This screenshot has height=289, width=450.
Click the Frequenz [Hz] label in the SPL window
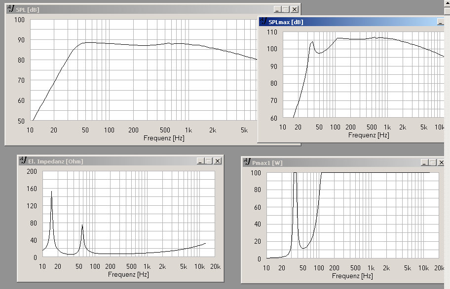(x=164, y=138)
